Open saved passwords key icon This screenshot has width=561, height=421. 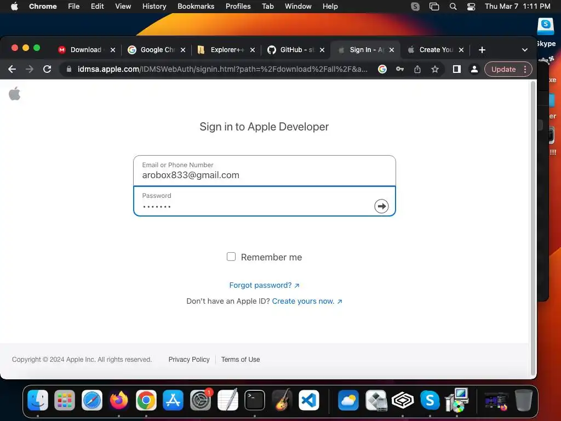[399, 69]
